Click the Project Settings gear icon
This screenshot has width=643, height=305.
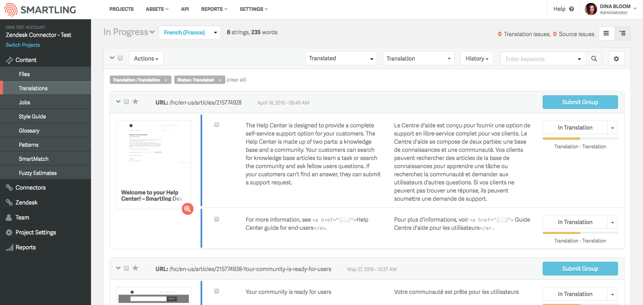(9, 232)
